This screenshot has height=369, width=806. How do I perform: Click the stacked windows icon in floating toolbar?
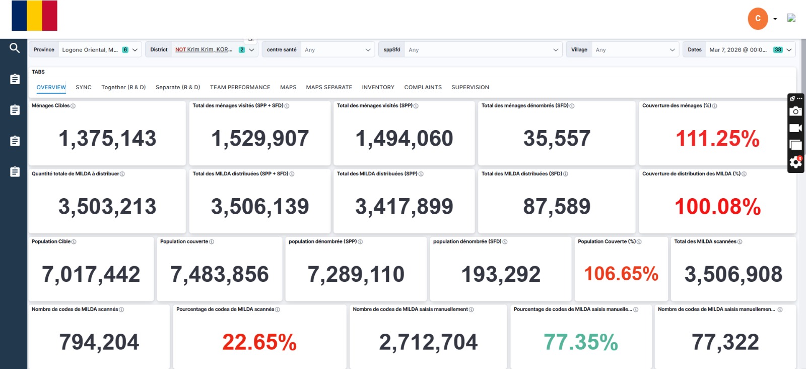click(795, 145)
